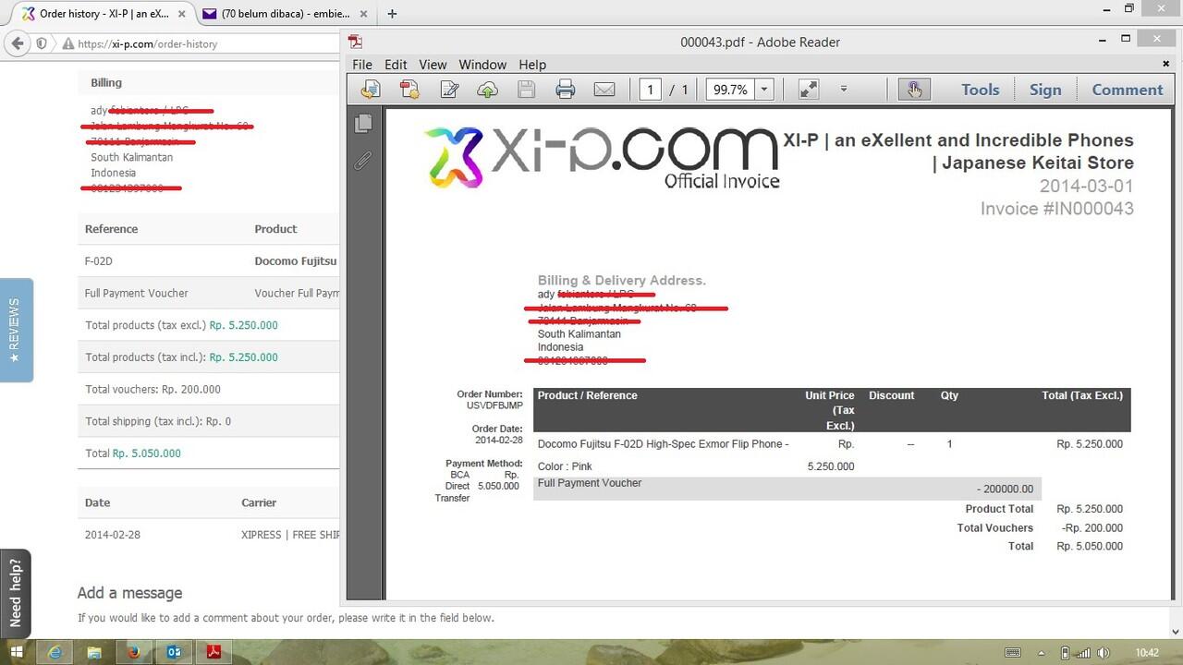The height and width of the screenshot is (665, 1183).
Task: Click the Save floppy disk icon
Action: (x=527, y=90)
